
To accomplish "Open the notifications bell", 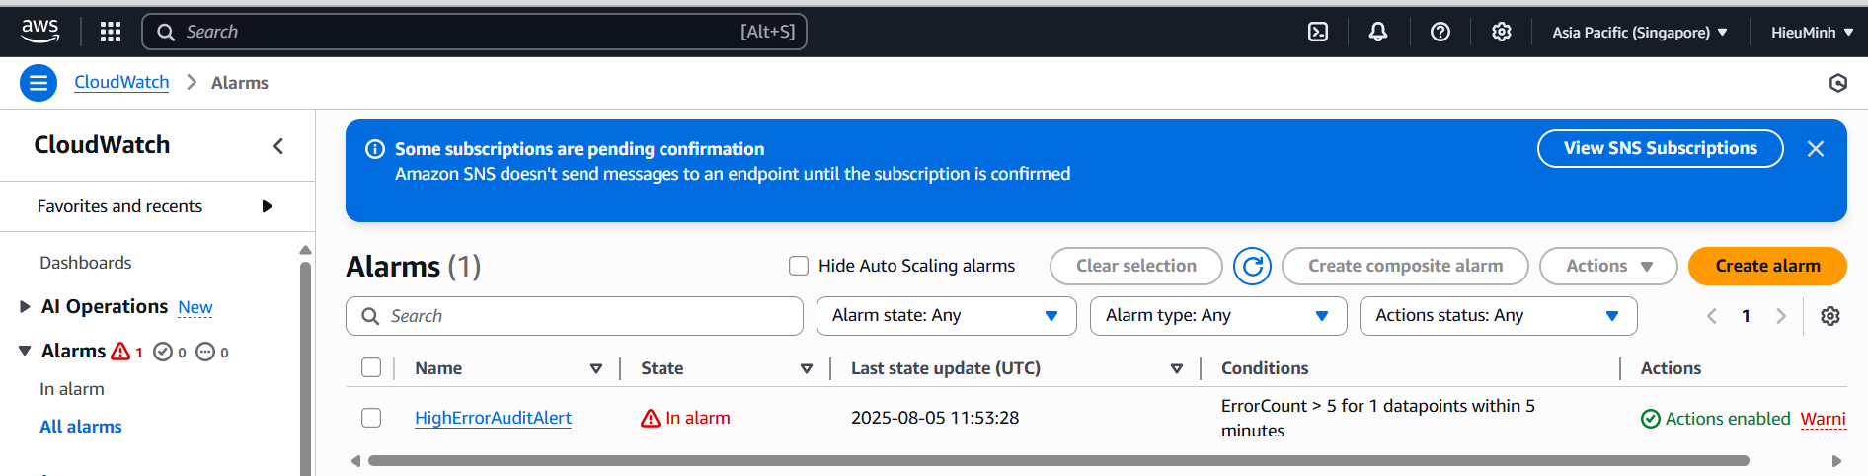I will click(1378, 32).
